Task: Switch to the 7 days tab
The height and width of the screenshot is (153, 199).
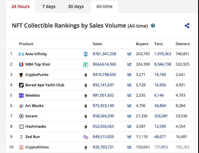Action: point(49,6)
